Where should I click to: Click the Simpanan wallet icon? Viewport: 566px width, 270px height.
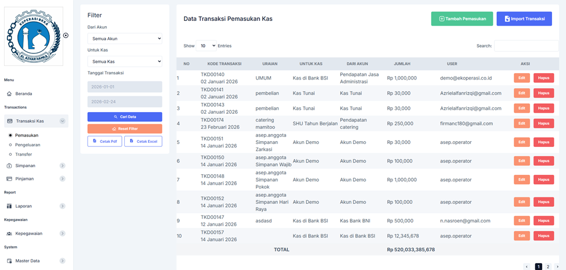[x=9, y=165]
